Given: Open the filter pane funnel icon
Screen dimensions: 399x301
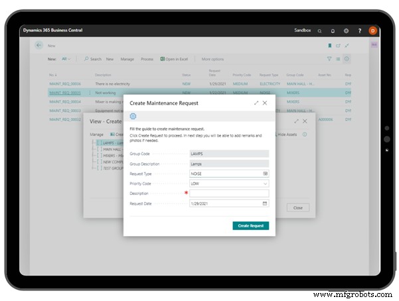Looking at the screenshot, I should point(329,59).
